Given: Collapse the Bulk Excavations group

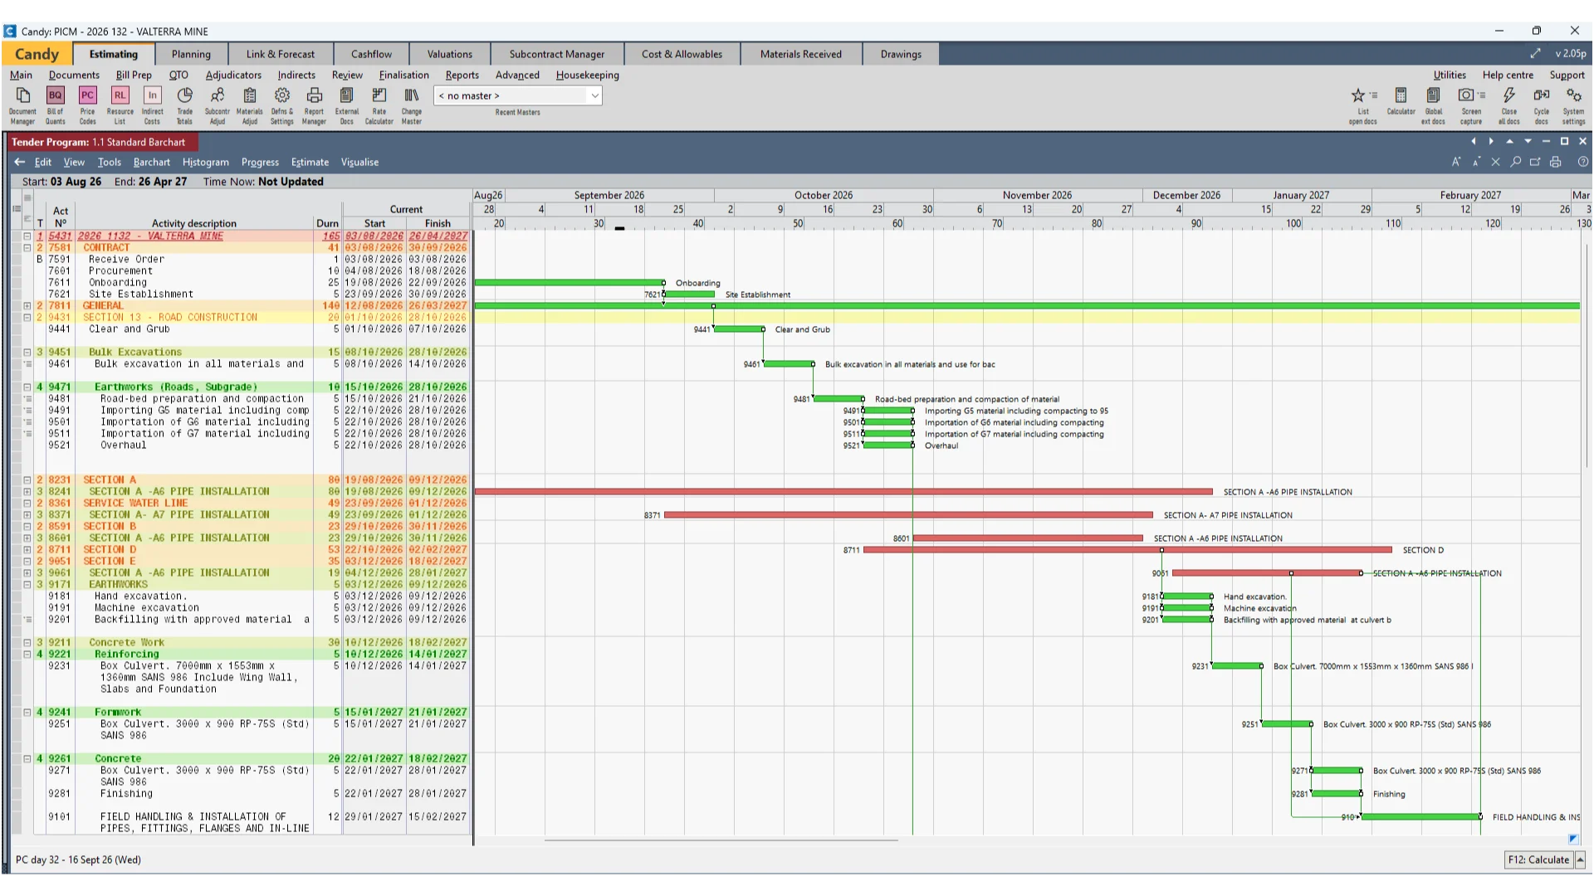Looking at the screenshot, I should click(x=27, y=352).
